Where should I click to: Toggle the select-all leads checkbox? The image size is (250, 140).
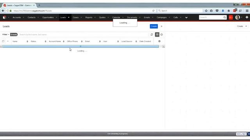point(3,41)
